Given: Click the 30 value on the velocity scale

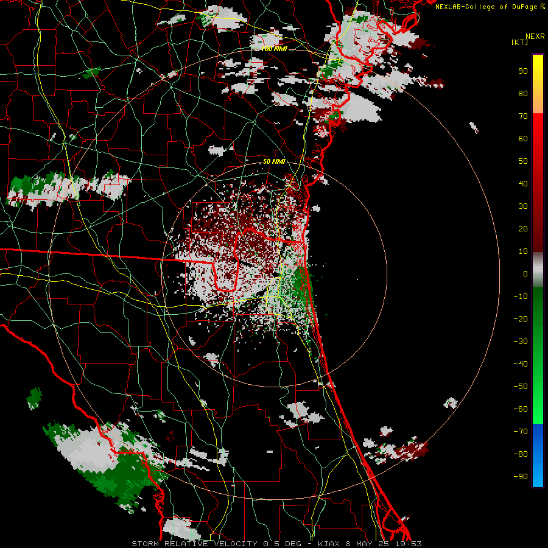Looking at the screenshot, I should 523,206.
